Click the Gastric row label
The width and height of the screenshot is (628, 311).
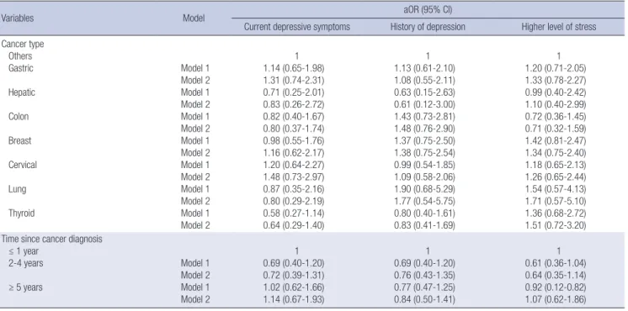(x=21, y=68)
